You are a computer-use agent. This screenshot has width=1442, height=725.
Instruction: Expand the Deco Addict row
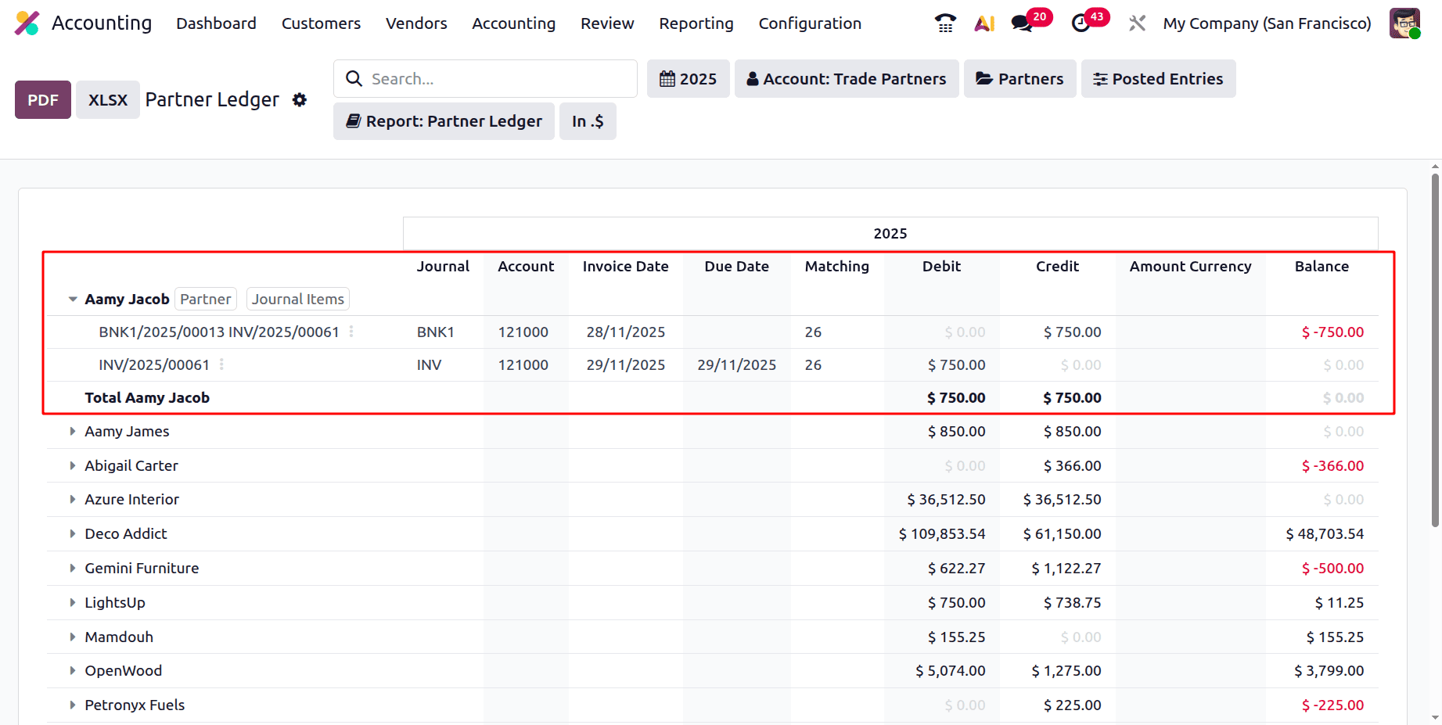pyautogui.click(x=73, y=534)
